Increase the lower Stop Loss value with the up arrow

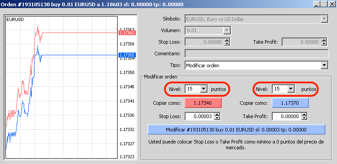[x=217, y=115]
